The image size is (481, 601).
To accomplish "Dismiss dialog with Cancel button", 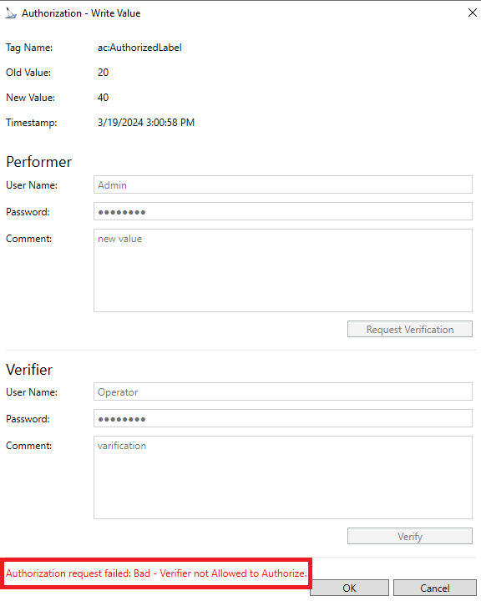I will point(434,588).
